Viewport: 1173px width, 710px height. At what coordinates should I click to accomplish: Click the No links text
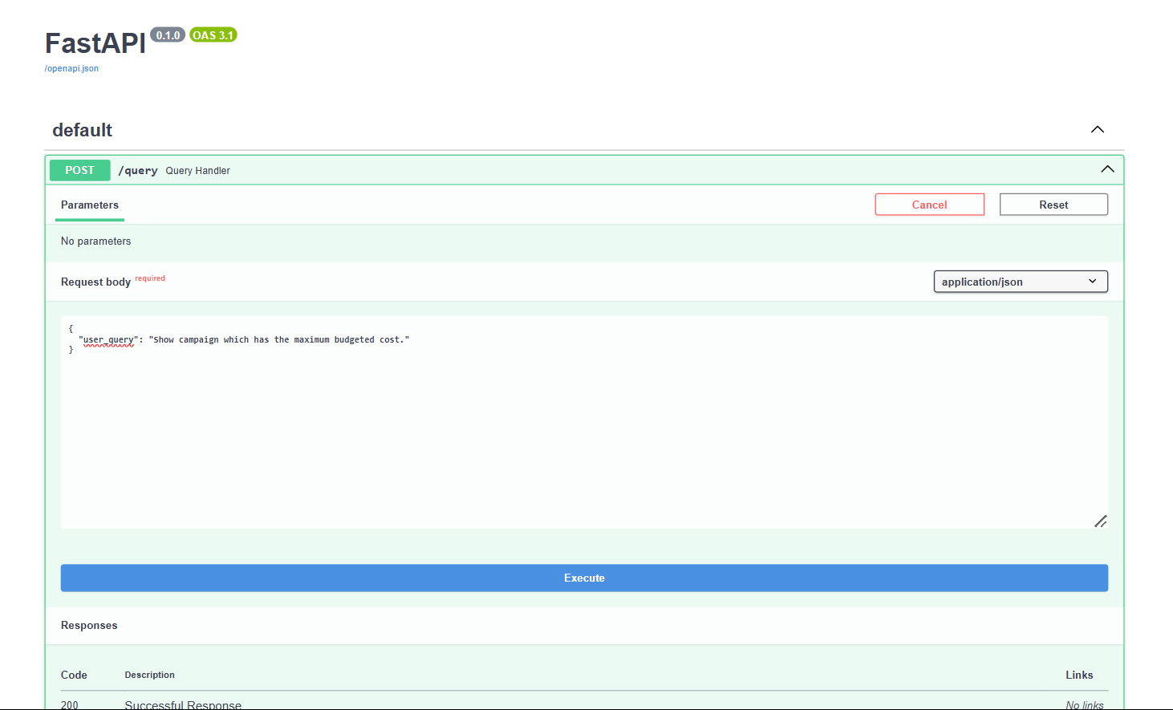click(1085, 704)
